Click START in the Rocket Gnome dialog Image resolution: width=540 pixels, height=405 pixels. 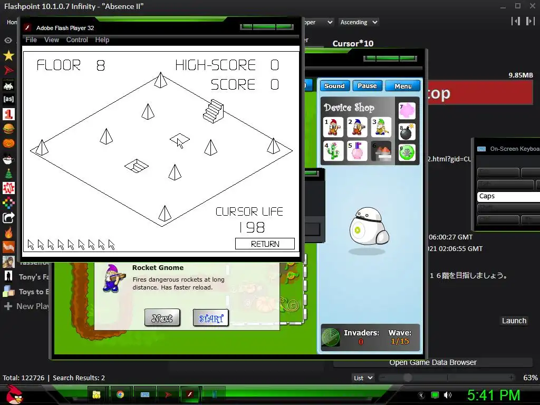211,317
